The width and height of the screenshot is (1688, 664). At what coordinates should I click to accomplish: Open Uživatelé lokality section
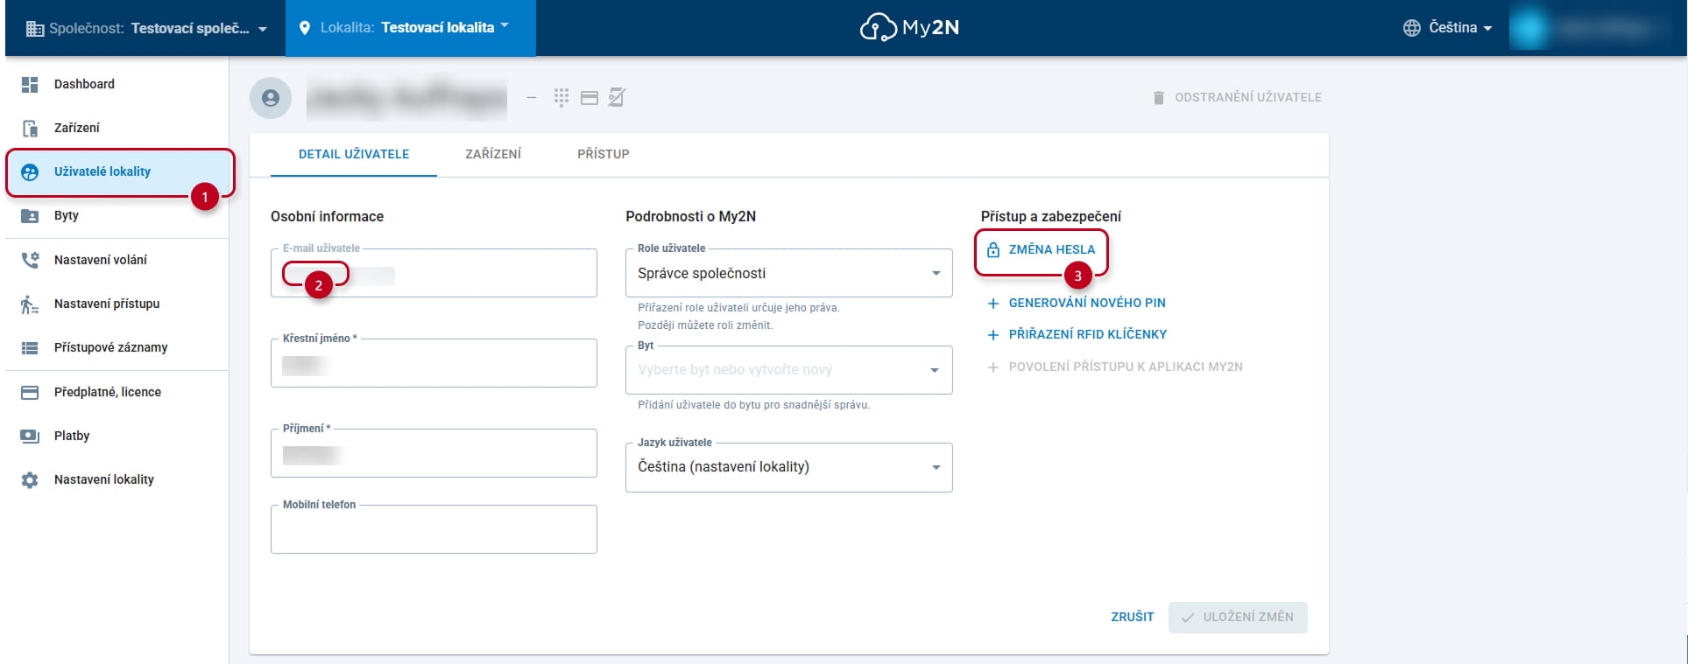(117, 171)
